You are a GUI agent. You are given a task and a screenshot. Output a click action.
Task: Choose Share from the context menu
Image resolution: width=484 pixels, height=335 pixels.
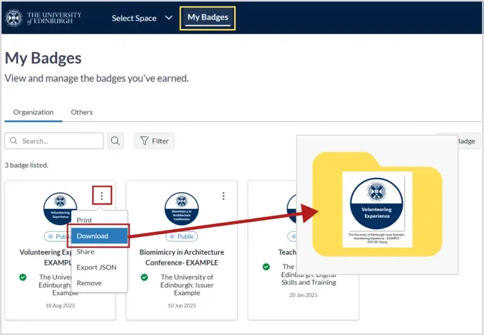pyautogui.click(x=85, y=252)
